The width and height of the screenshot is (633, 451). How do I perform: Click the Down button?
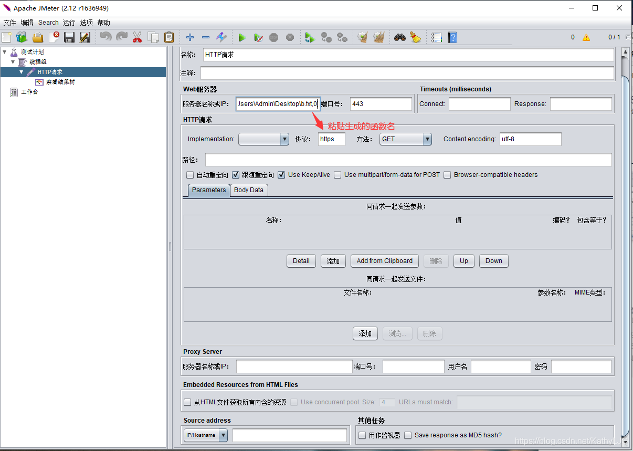click(494, 261)
